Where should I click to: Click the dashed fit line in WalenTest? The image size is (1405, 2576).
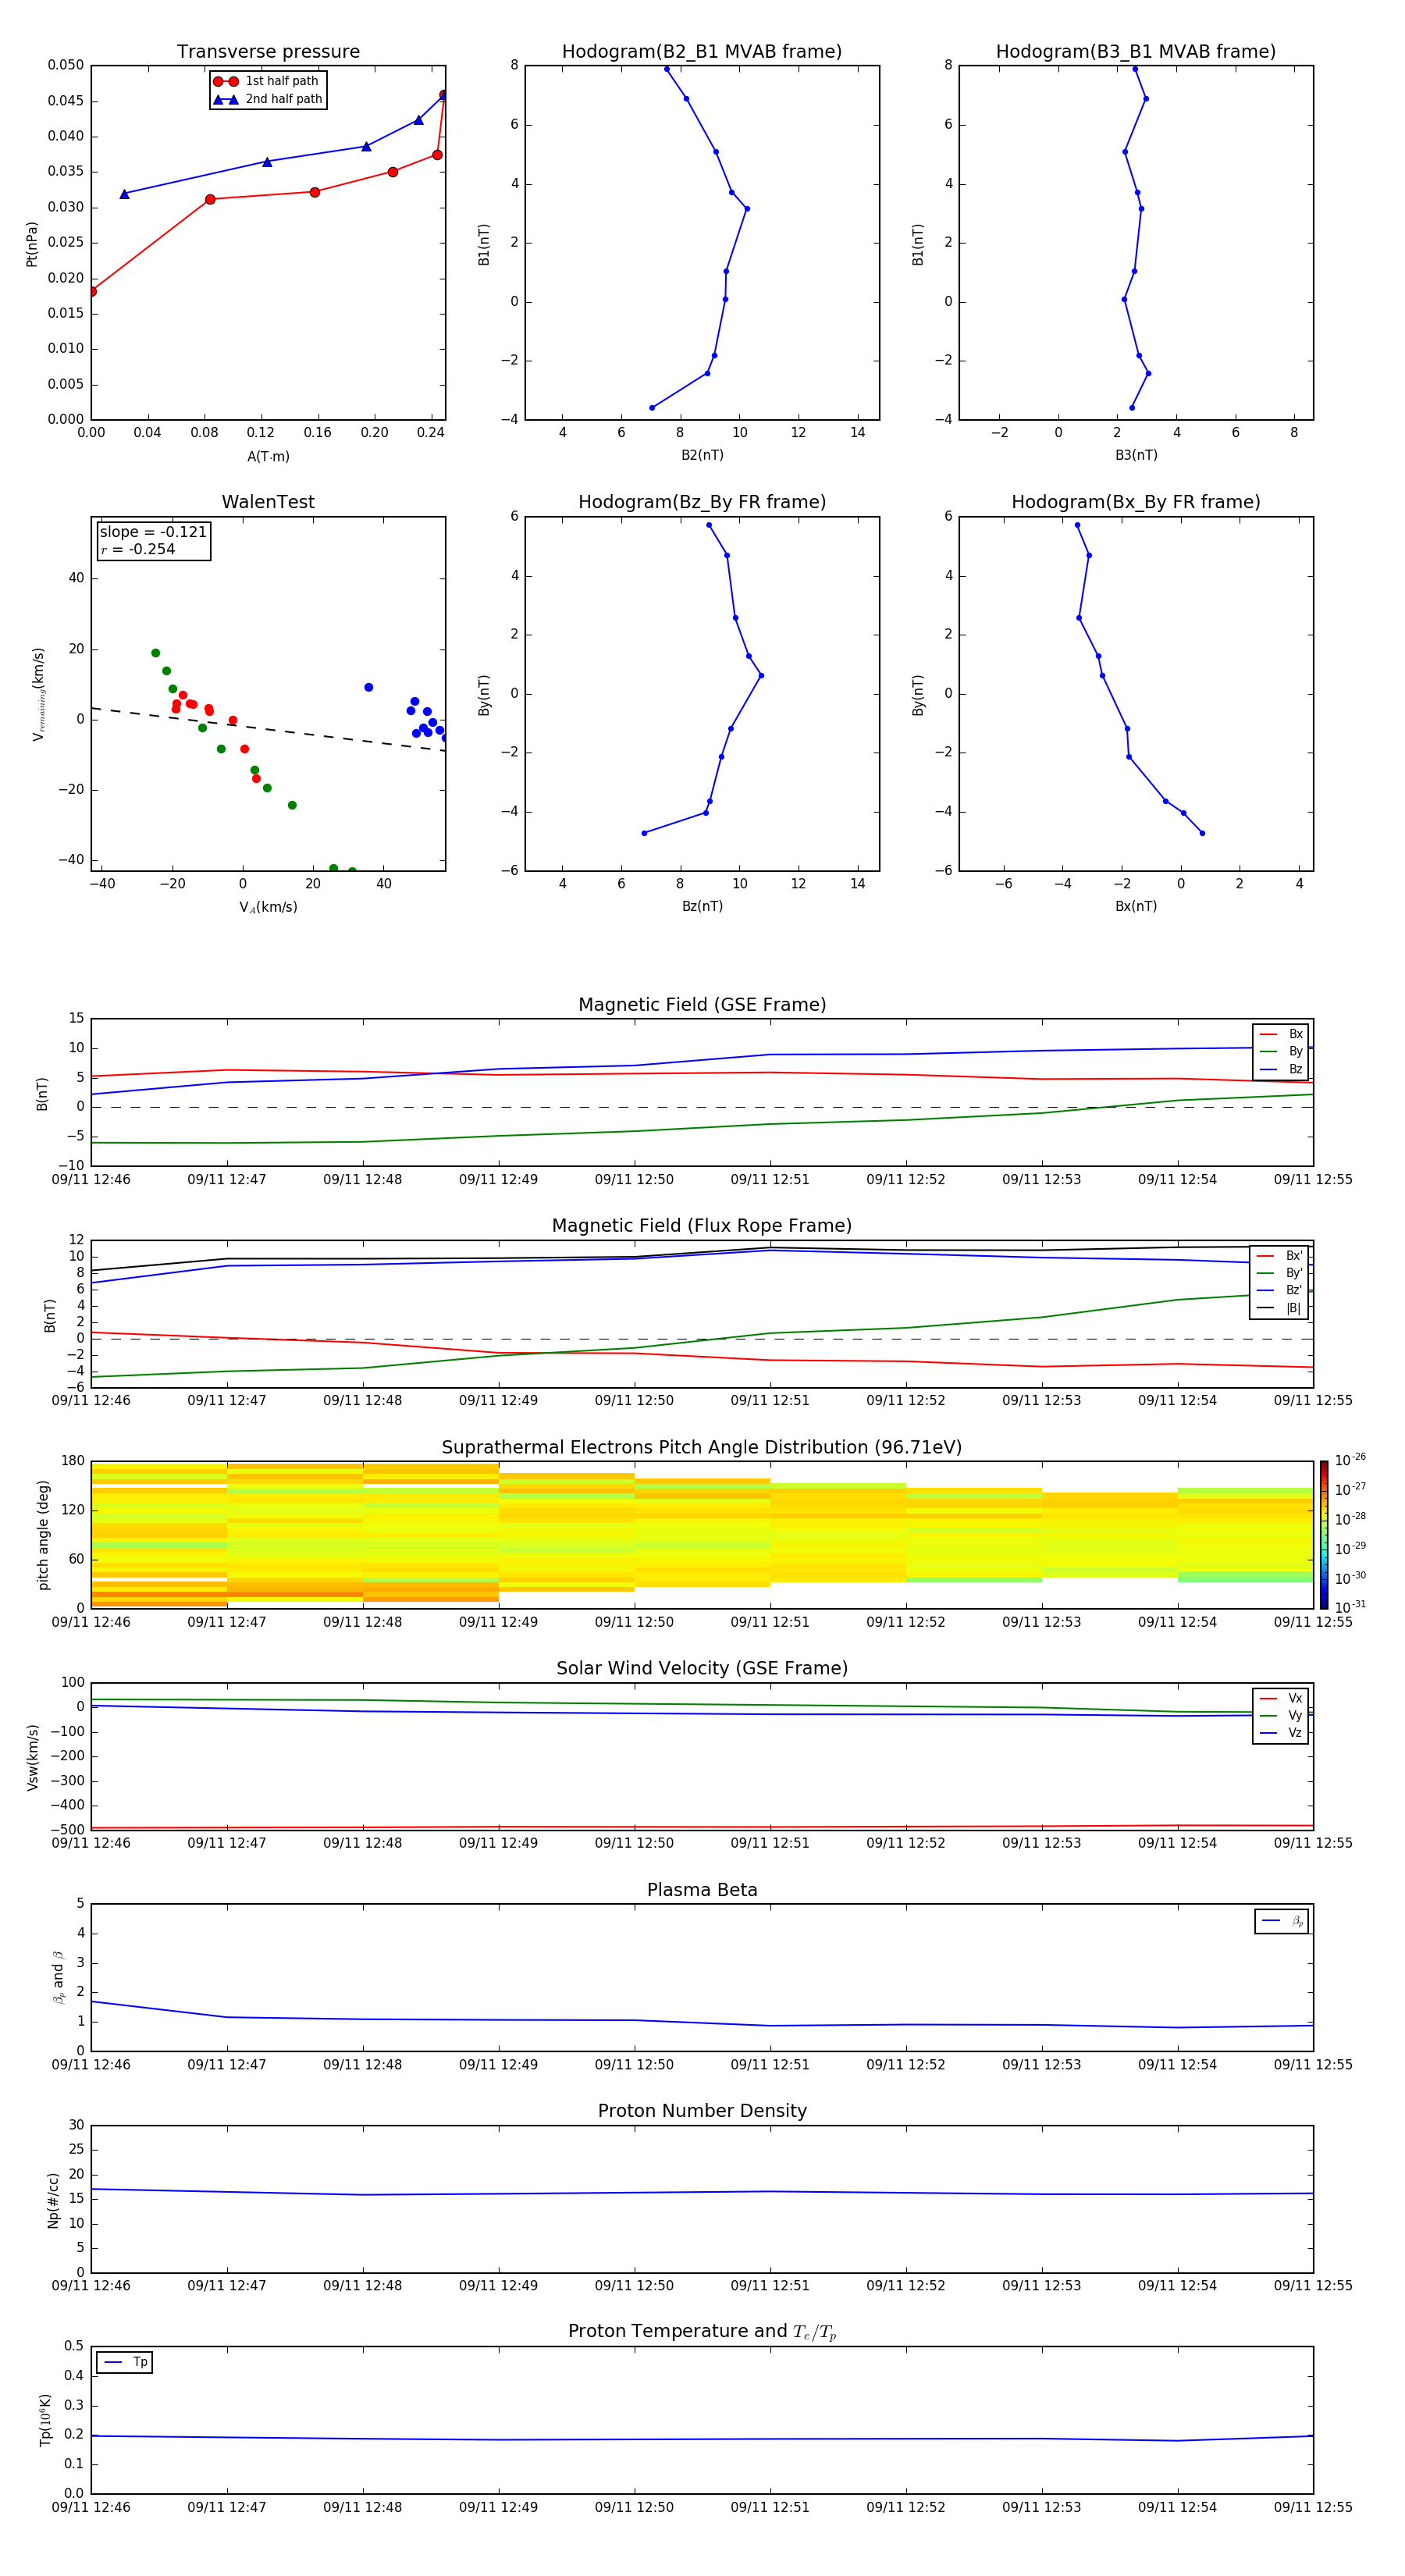tap(268, 730)
